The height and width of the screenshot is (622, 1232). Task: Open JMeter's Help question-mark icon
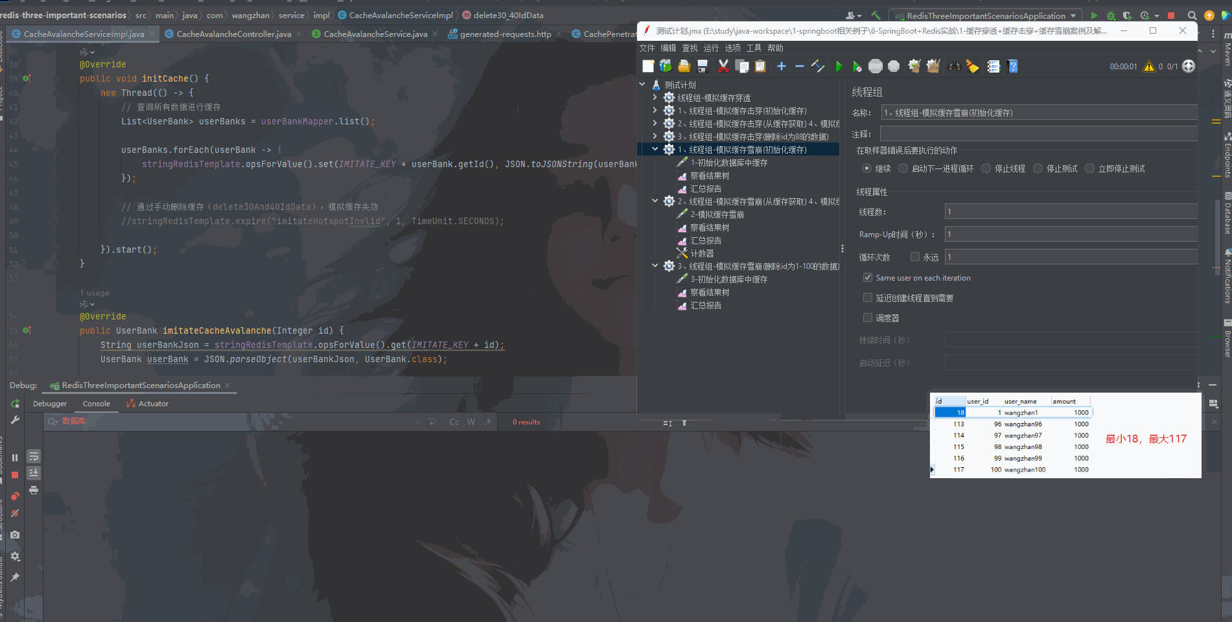point(1013,66)
